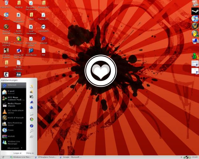This screenshot has height=159, width=199.
Task: Open the Recycle Bin on the desktop
Action: [x=6, y=3]
